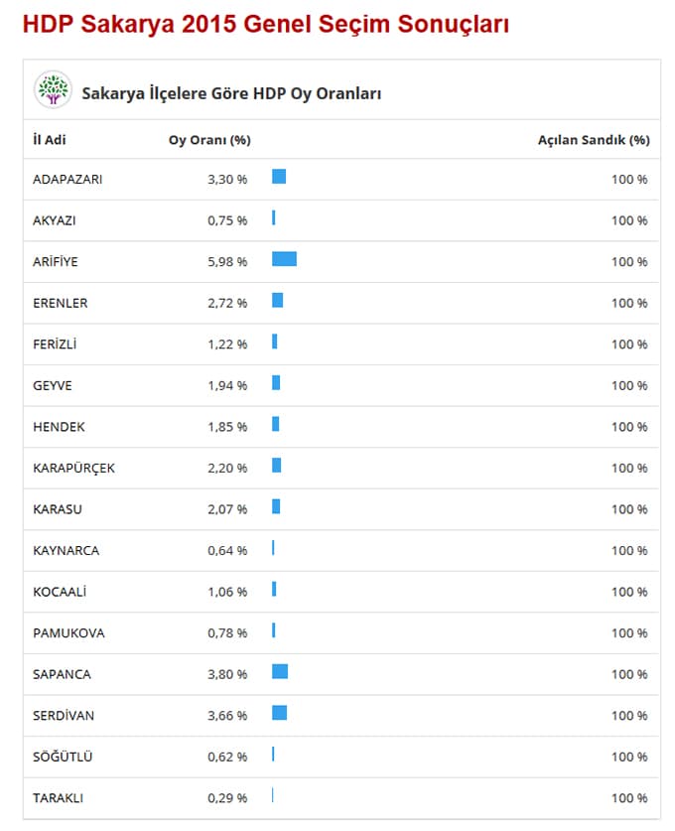Select the GEYVE district name
The image size is (675, 831).
pyautogui.click(x=53, y=385)
